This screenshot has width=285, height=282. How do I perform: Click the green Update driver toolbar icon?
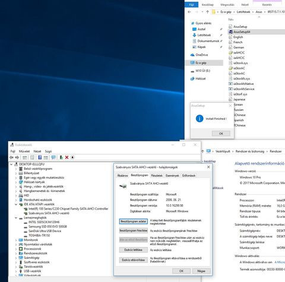(61, 157)
